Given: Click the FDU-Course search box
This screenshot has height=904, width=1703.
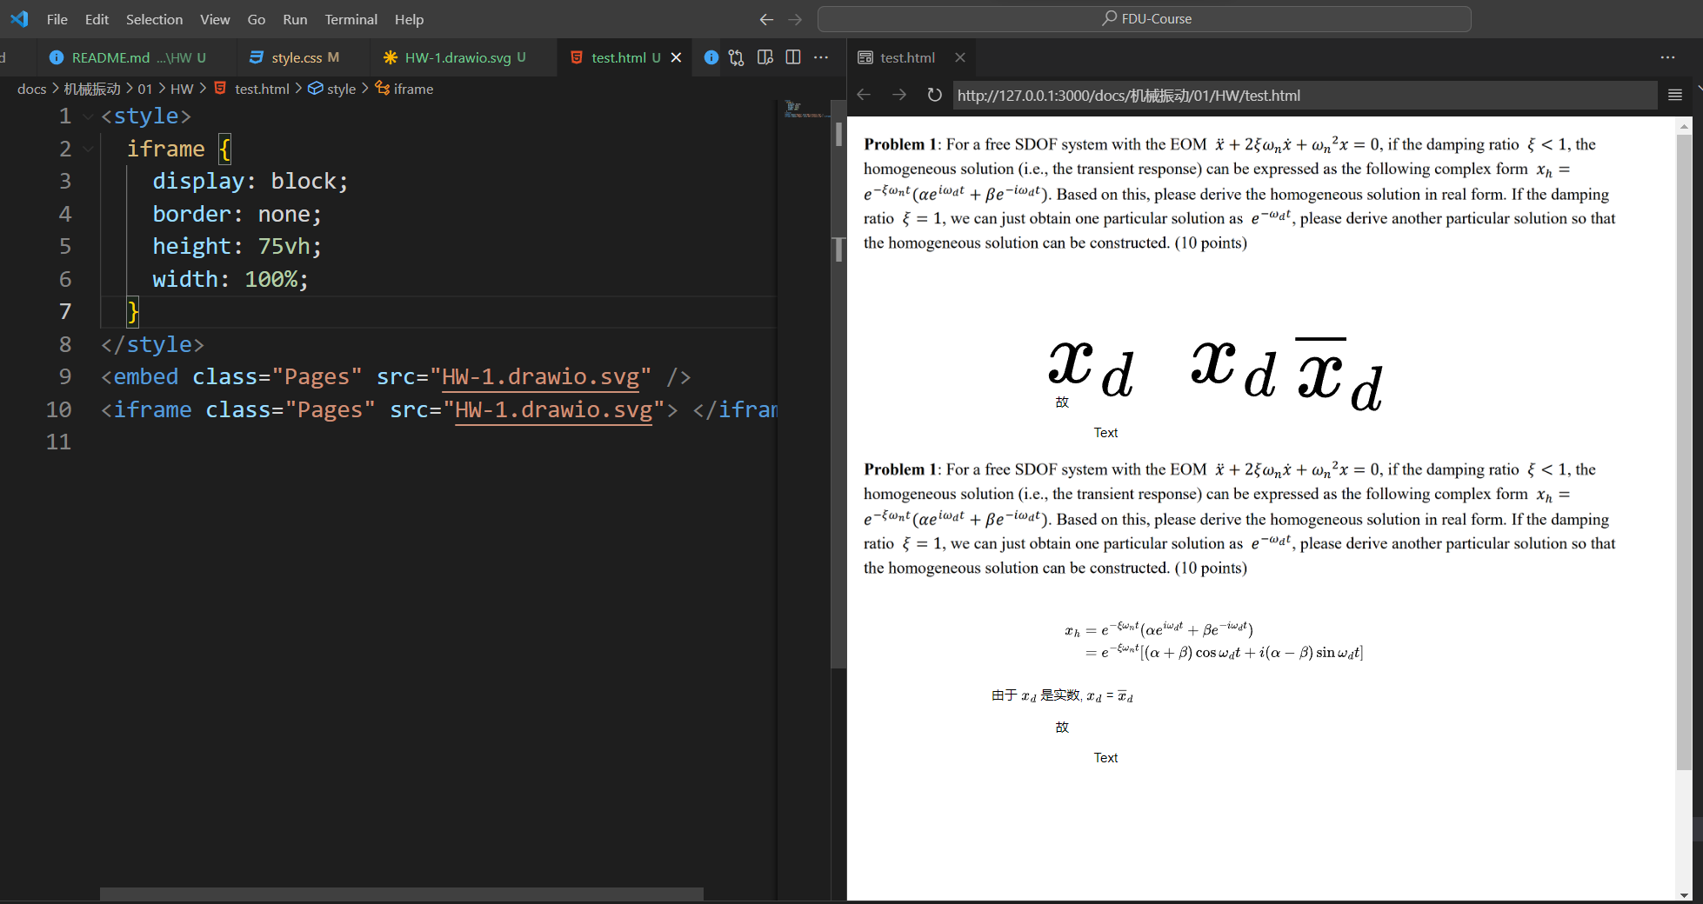Looking at the screenshot, I should pyautogui.click(x=1145, y=18).
